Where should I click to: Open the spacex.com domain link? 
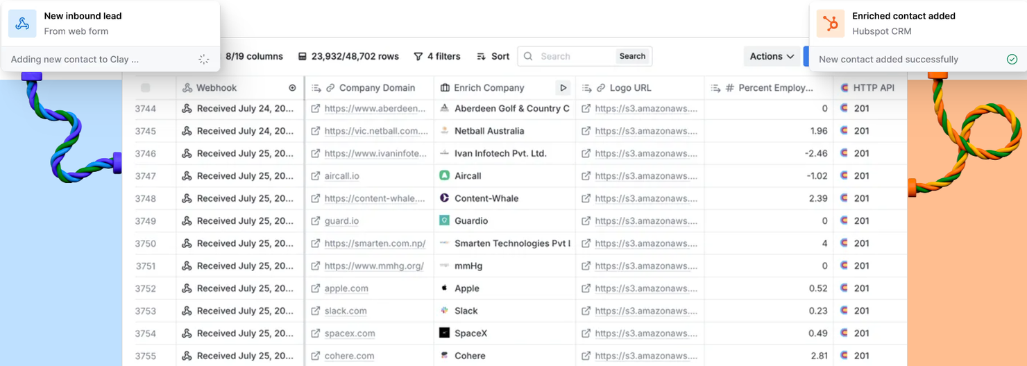pyautogui.click(x=350, y=333)
